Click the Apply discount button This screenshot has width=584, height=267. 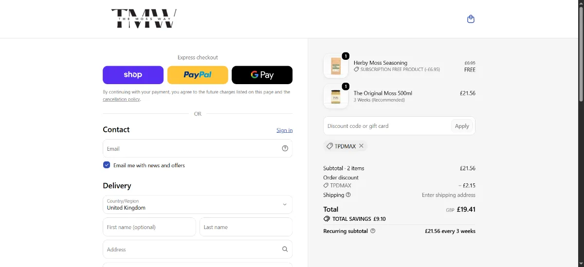coord(462,126)
